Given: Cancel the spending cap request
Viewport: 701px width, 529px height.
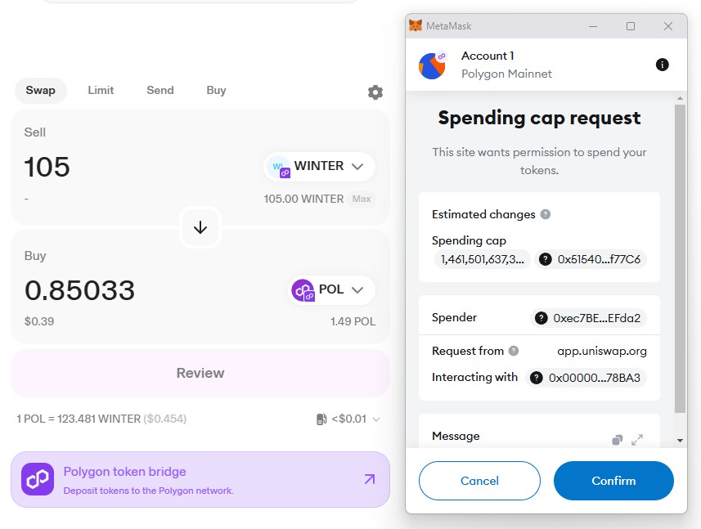Looking at the screenshot, I should pyautogui.click(x=479, y=481).
